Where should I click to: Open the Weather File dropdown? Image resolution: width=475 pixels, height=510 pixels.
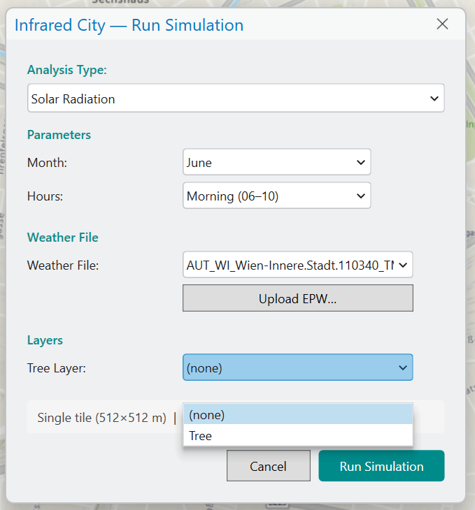pyautogui.click(x=298, y=265)
